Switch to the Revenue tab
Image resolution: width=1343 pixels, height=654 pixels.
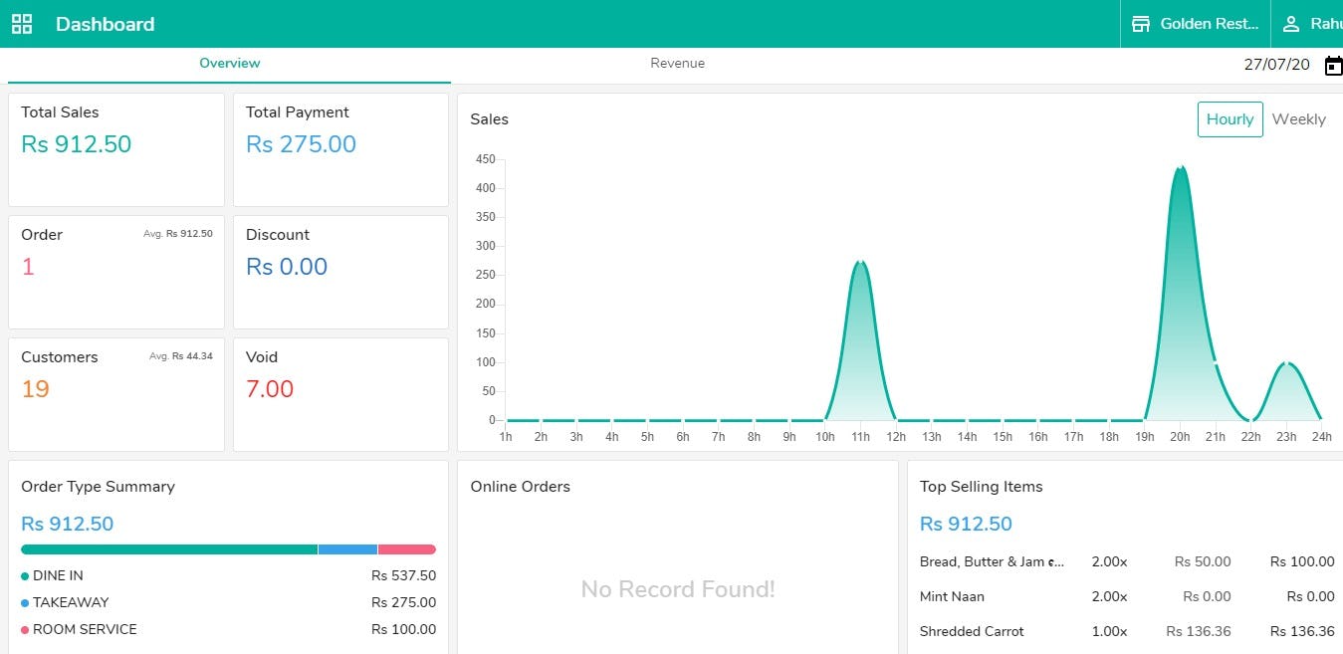point(678,62)
